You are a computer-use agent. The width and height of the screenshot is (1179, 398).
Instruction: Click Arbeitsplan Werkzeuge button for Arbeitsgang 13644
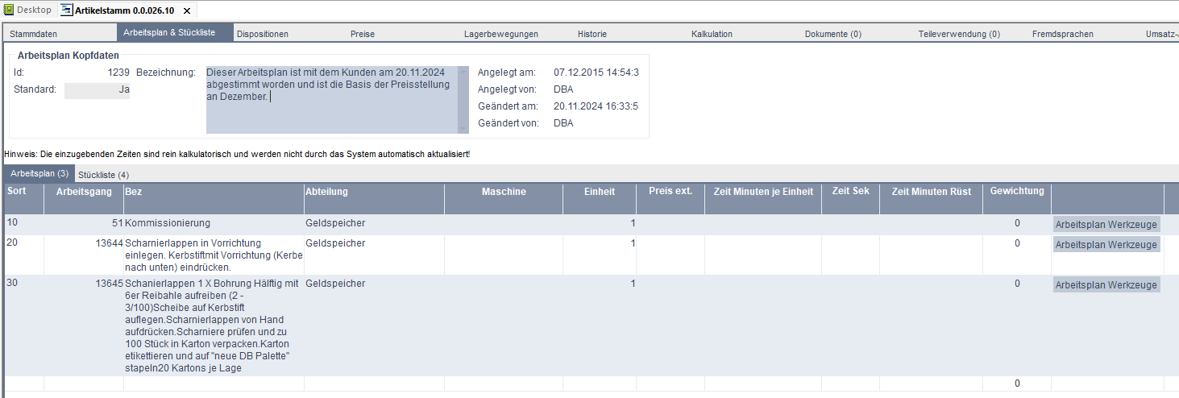tap(1106, 245)
